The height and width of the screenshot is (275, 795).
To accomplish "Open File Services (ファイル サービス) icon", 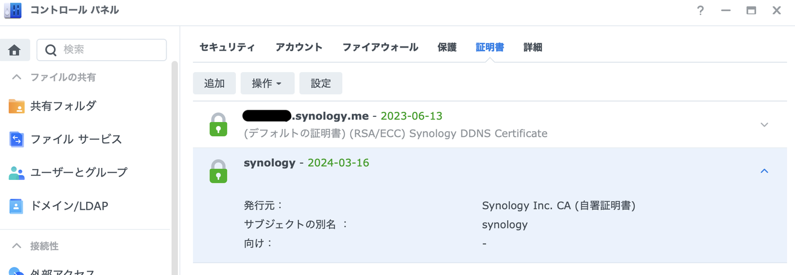I will point(17,139).
